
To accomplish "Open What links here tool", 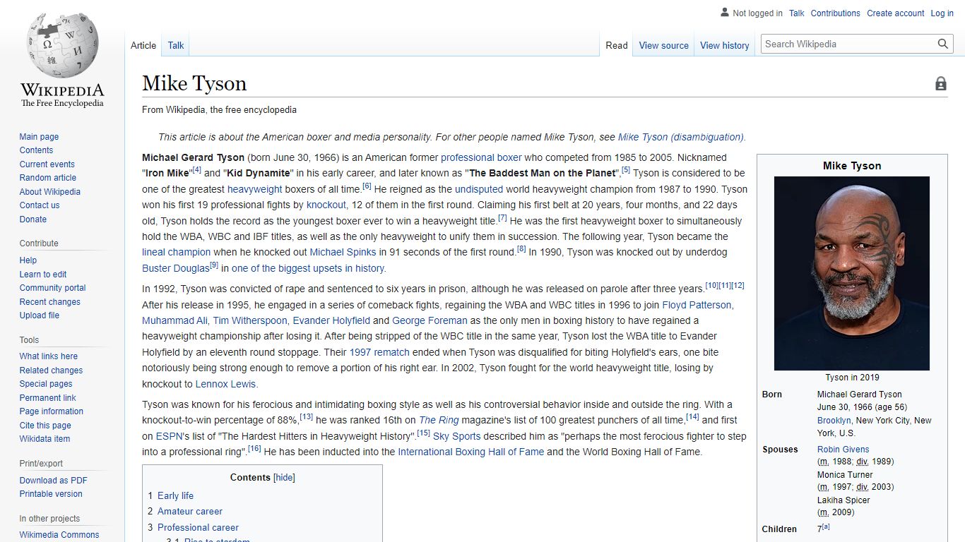I will pos(48,356).
